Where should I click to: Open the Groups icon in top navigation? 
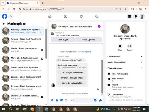97,16
